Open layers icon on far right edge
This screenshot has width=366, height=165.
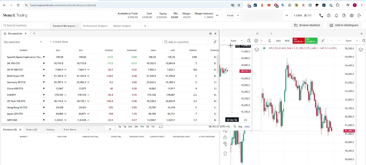click(361, 50)
